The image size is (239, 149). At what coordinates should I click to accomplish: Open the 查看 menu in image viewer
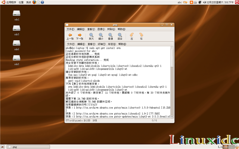[91, 29]
